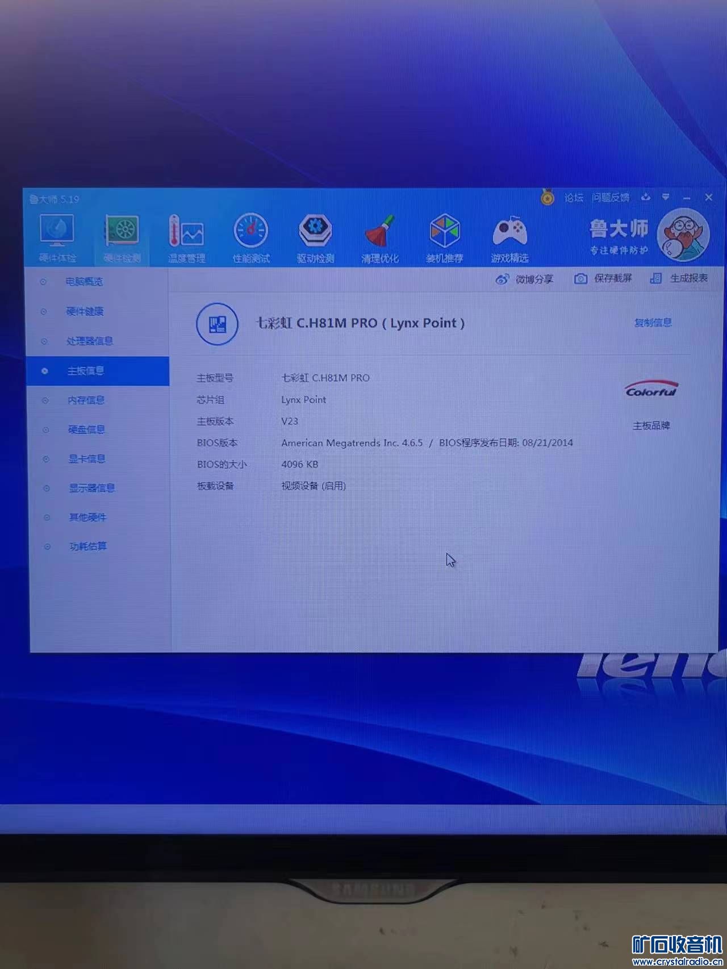The image size is (727, 969).
Task: Click 生成报表 to generate report
Action: (679, 278)
